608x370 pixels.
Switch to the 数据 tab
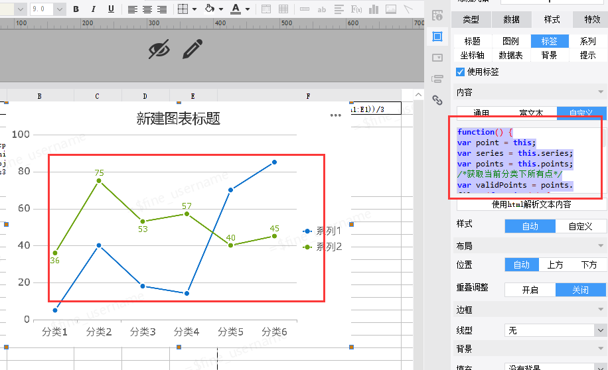coord(512,19)
